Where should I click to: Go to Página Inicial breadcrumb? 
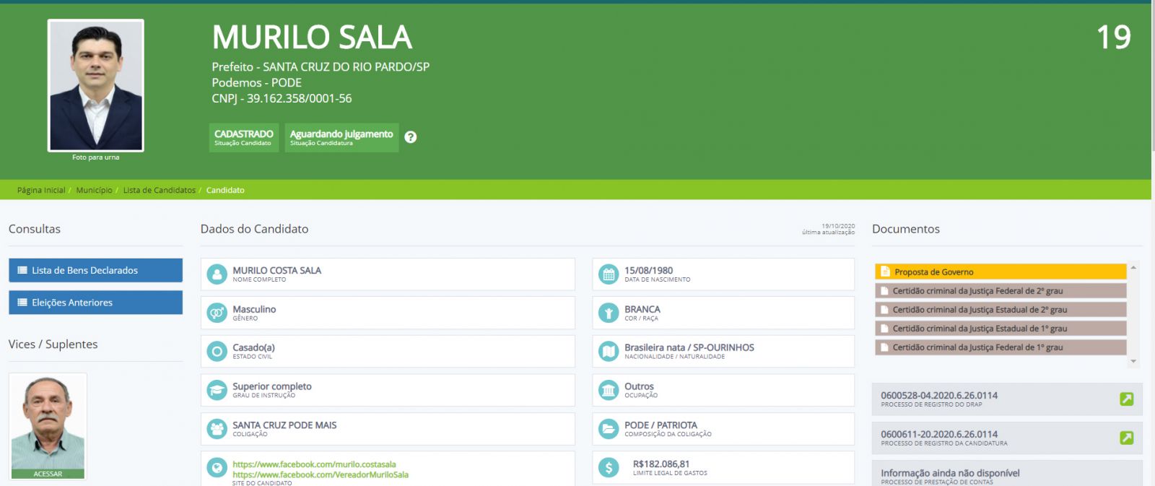pyautogui.click(x=41, y=191)
